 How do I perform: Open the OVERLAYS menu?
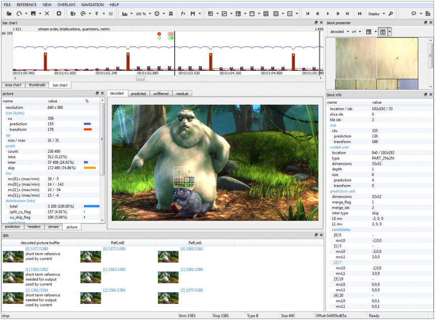pyautogui.click(x=66, y=5)
